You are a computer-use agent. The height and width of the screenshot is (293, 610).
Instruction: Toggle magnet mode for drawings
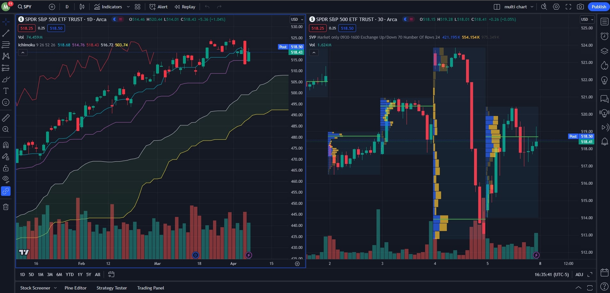pyautogui.click(x=6, y=145)
